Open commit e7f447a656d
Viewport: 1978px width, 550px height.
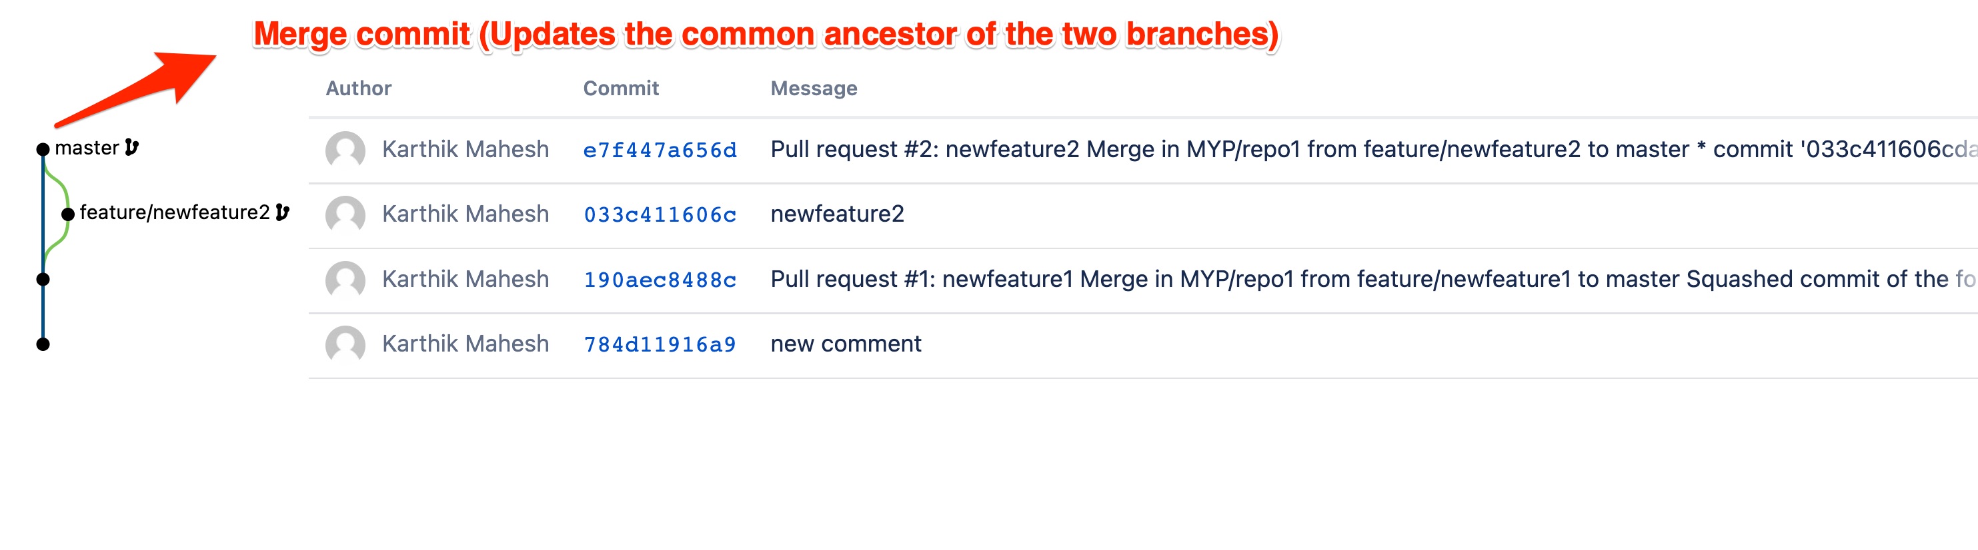(x=659, y=150)
